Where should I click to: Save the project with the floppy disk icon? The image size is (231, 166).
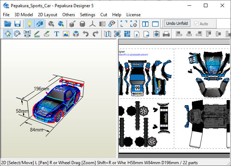pyautogui.click(x=17, y=24)
